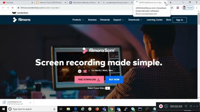Open options for the UpdateRegister.dll download

(30, 103)
